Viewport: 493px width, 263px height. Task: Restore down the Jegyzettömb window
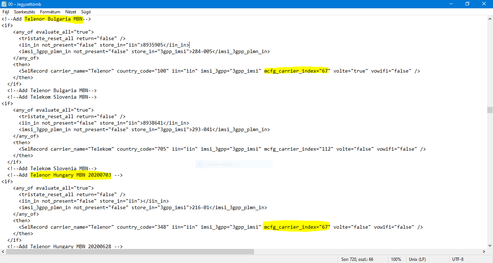(x=468, y=4)
